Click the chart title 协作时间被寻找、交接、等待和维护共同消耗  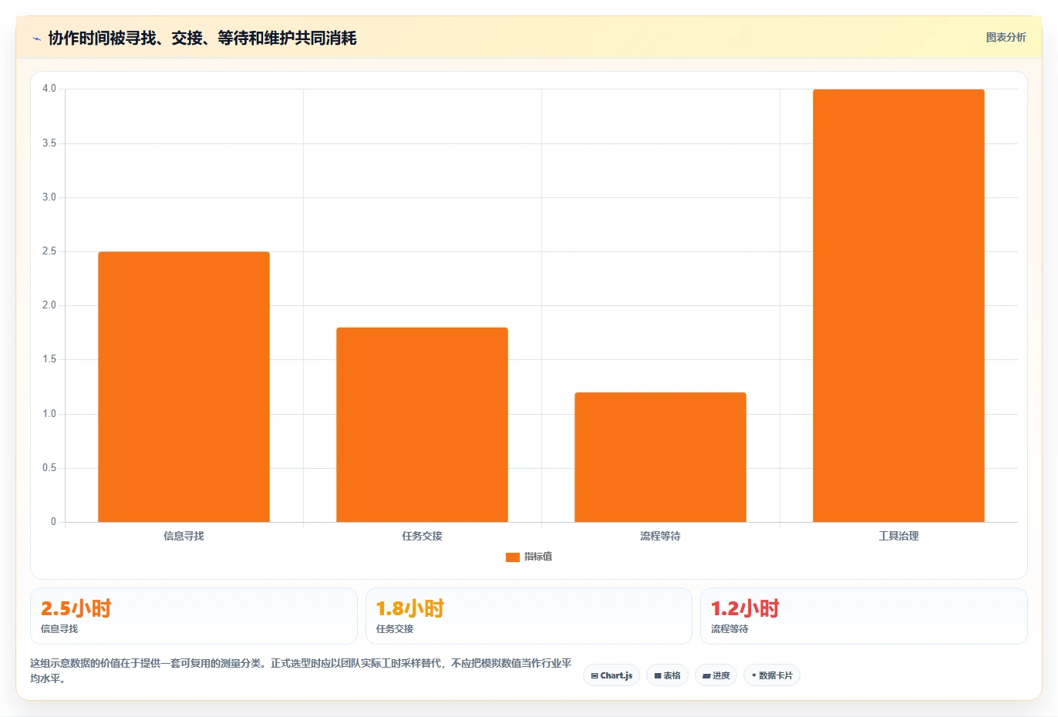point(202,39)
